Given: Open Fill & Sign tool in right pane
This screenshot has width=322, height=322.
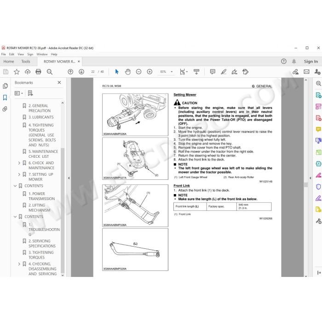Looking at the screenshot, I should (x=318, y=198).
